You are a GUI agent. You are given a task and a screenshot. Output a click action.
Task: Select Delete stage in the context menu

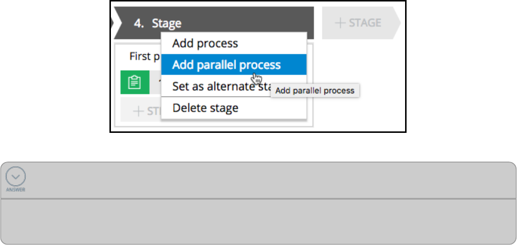pyautogui.click(x=205, y=108)
